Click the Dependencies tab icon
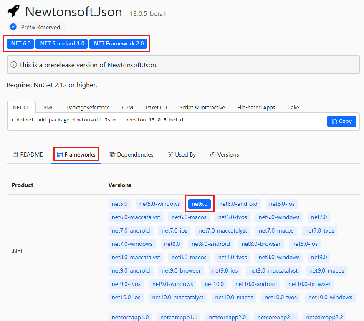The height and width of the screenshot is (321, 364). [112, 154]
